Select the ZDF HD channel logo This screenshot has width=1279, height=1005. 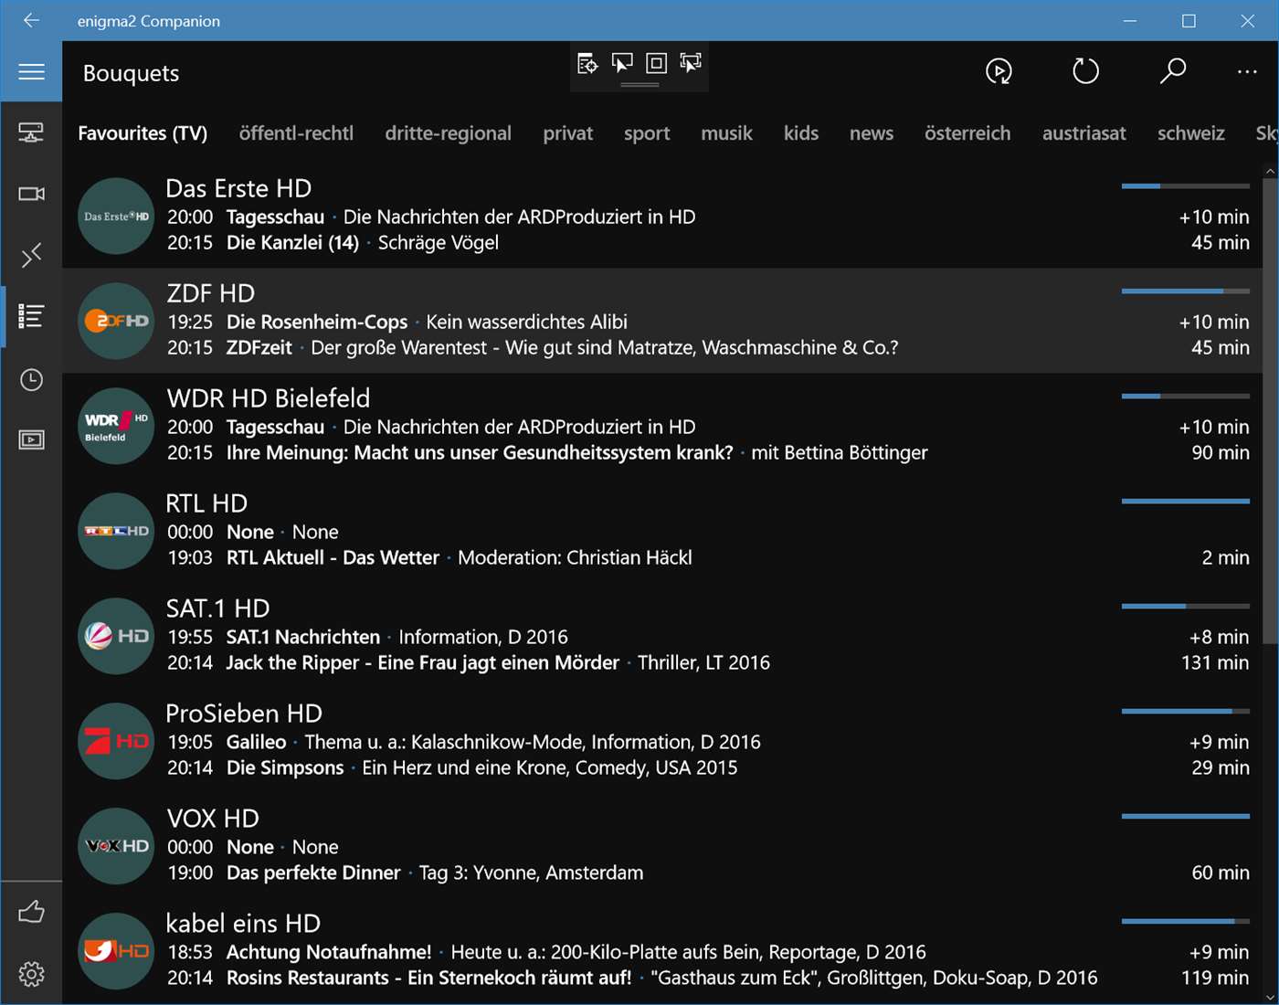pos(116,321)
